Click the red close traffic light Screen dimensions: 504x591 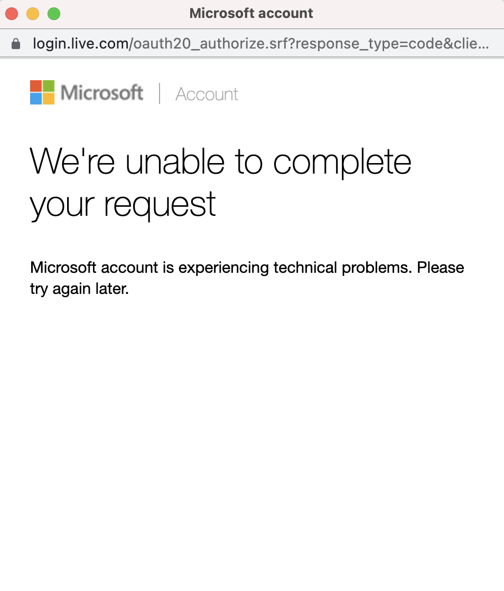[11, 13]
